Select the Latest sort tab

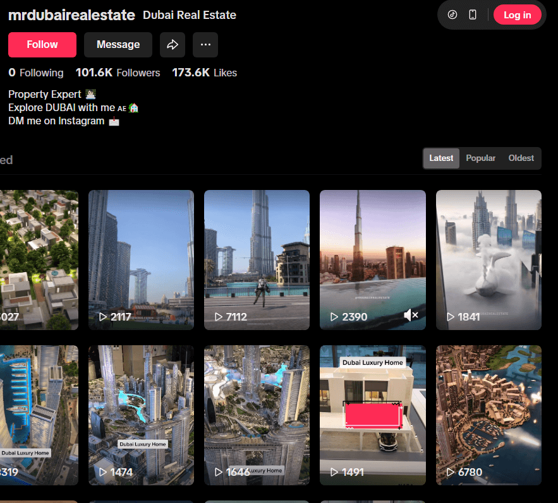click(441, 158)
